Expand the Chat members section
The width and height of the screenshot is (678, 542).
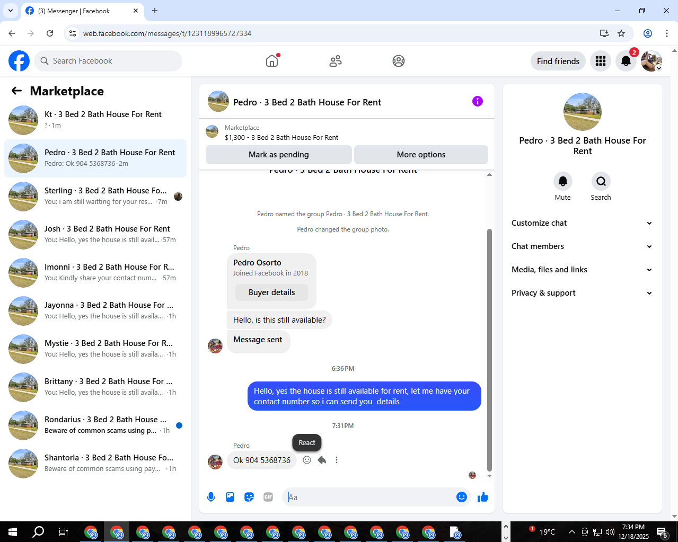point(582,246)
